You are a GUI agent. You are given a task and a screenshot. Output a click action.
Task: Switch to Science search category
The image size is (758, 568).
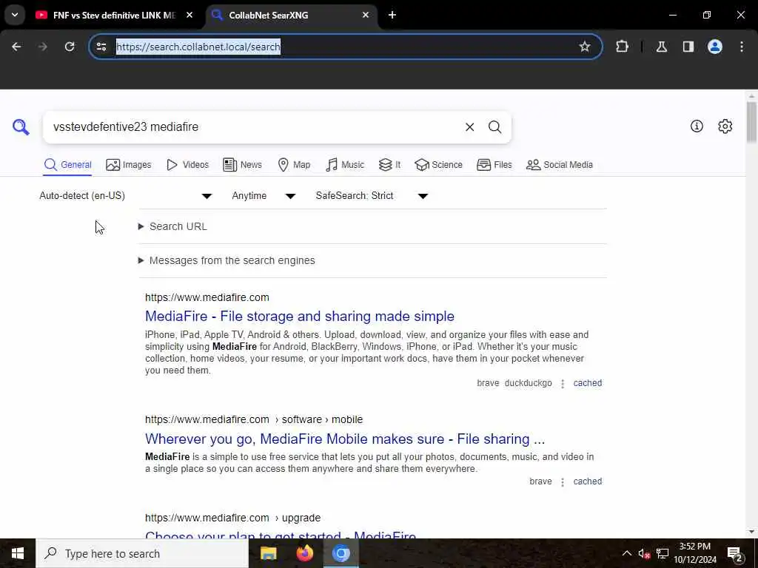click(438, 165)
